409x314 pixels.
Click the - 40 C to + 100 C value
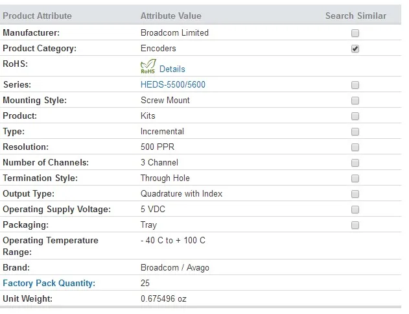tap(173, 241)
